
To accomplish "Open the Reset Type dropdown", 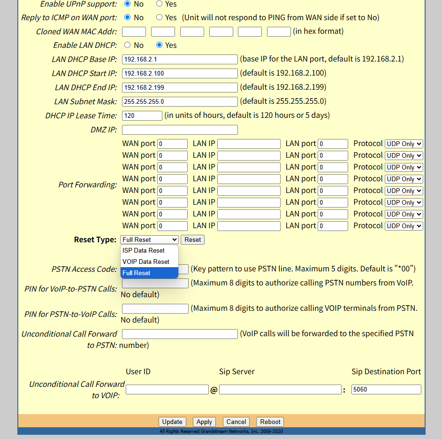I will pos(149,239).
